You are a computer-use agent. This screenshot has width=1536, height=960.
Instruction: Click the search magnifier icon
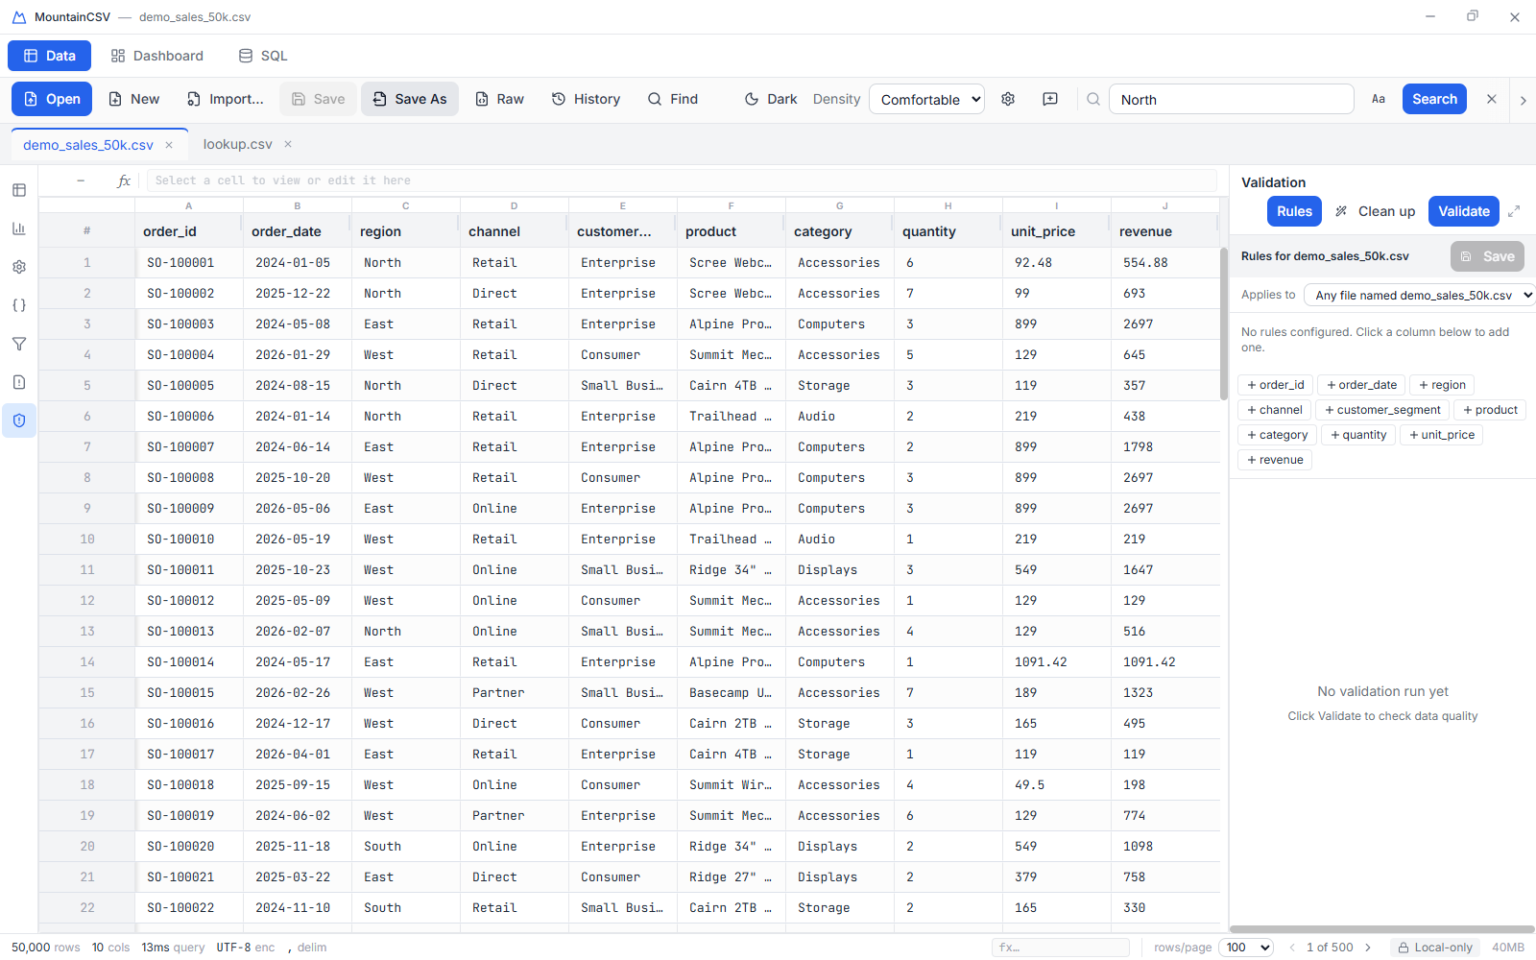(1093, 99)
